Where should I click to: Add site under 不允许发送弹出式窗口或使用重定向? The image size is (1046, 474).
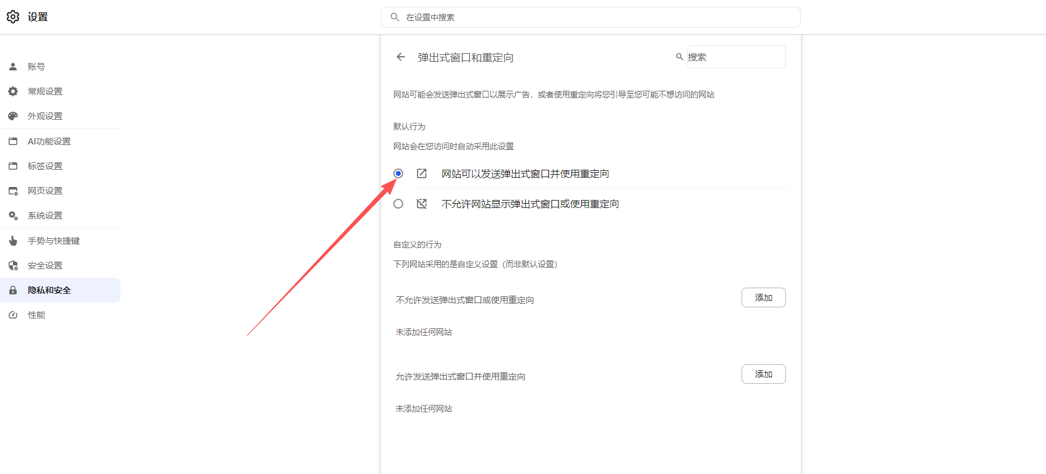764,297
